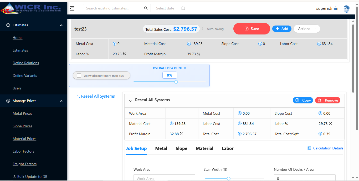Image resolution: width=359 pixels, height=181 pixels.
Task: Select 1. Reseal All Systems side tab
Action: [x=96, y=96]
